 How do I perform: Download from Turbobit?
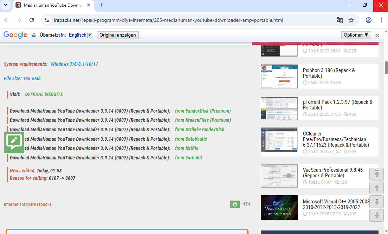pos(189,158)
